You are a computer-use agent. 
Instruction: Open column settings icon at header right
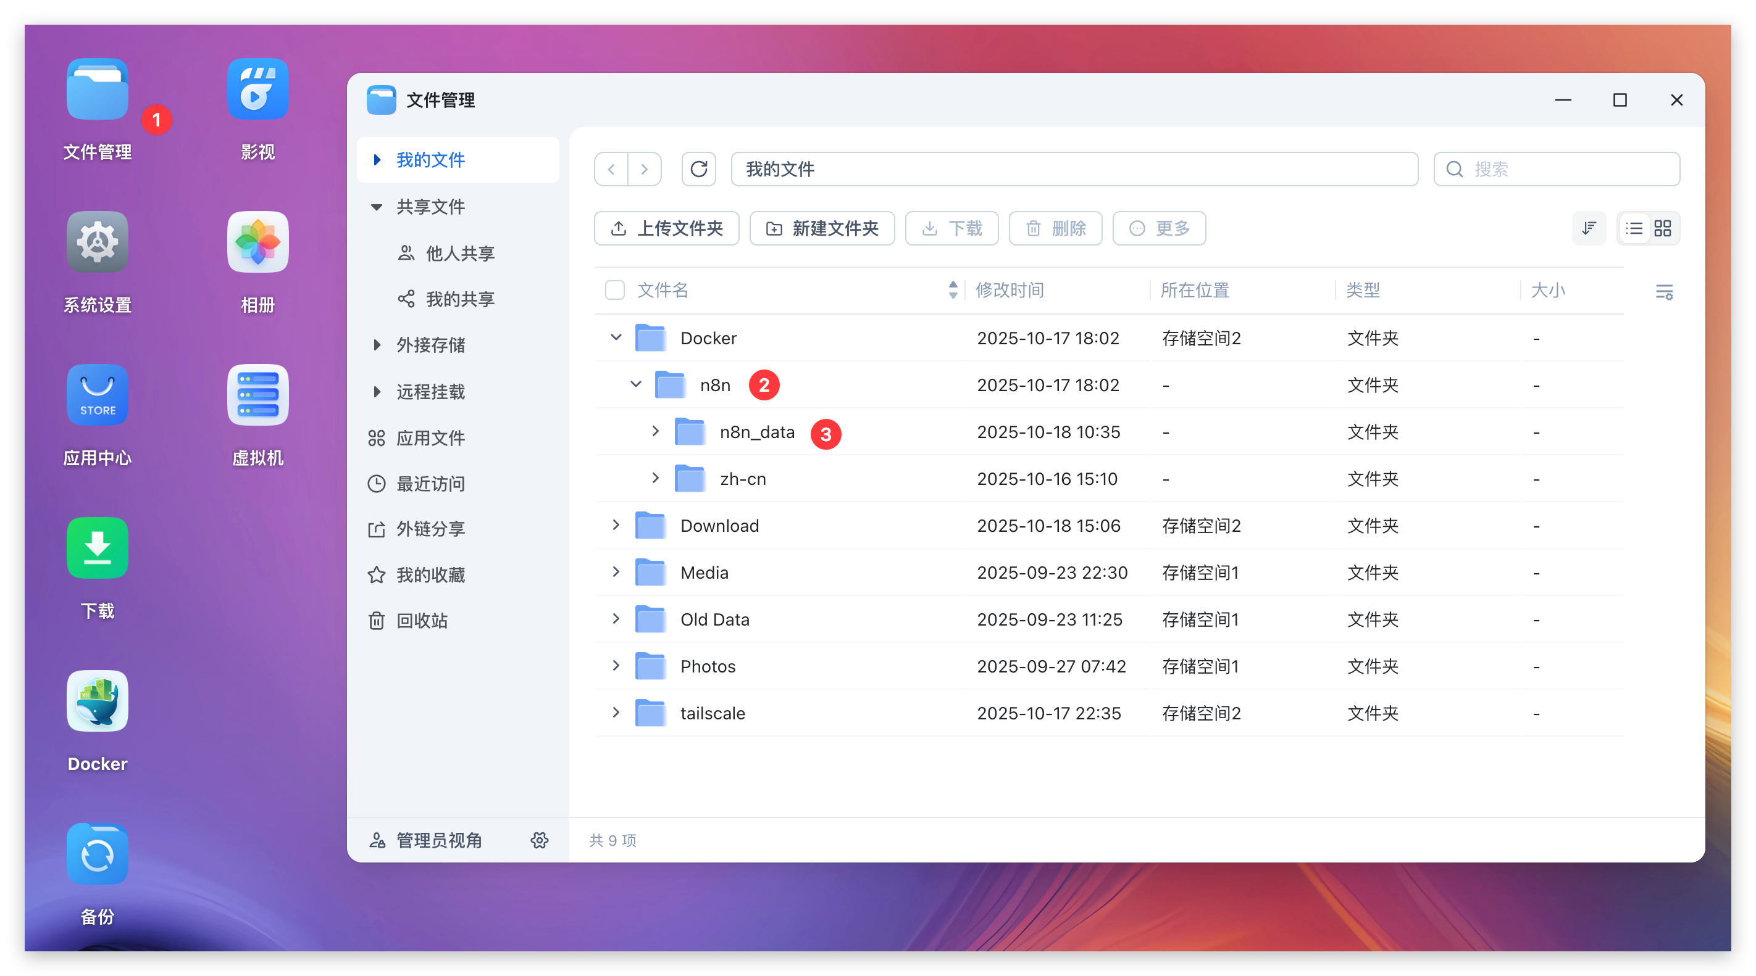point(1664,292)
